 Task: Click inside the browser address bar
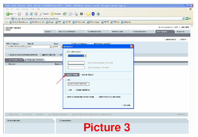point(97,18)
